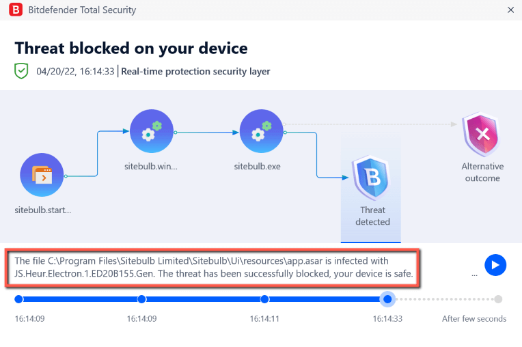Click the infected file description text
Screen dimensions: 522x347
(x=213, y=267)
